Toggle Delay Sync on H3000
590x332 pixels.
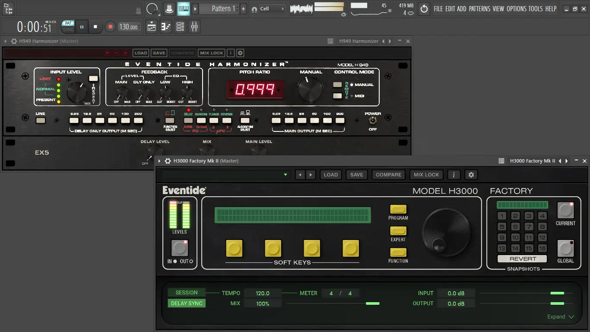point(187,303)
